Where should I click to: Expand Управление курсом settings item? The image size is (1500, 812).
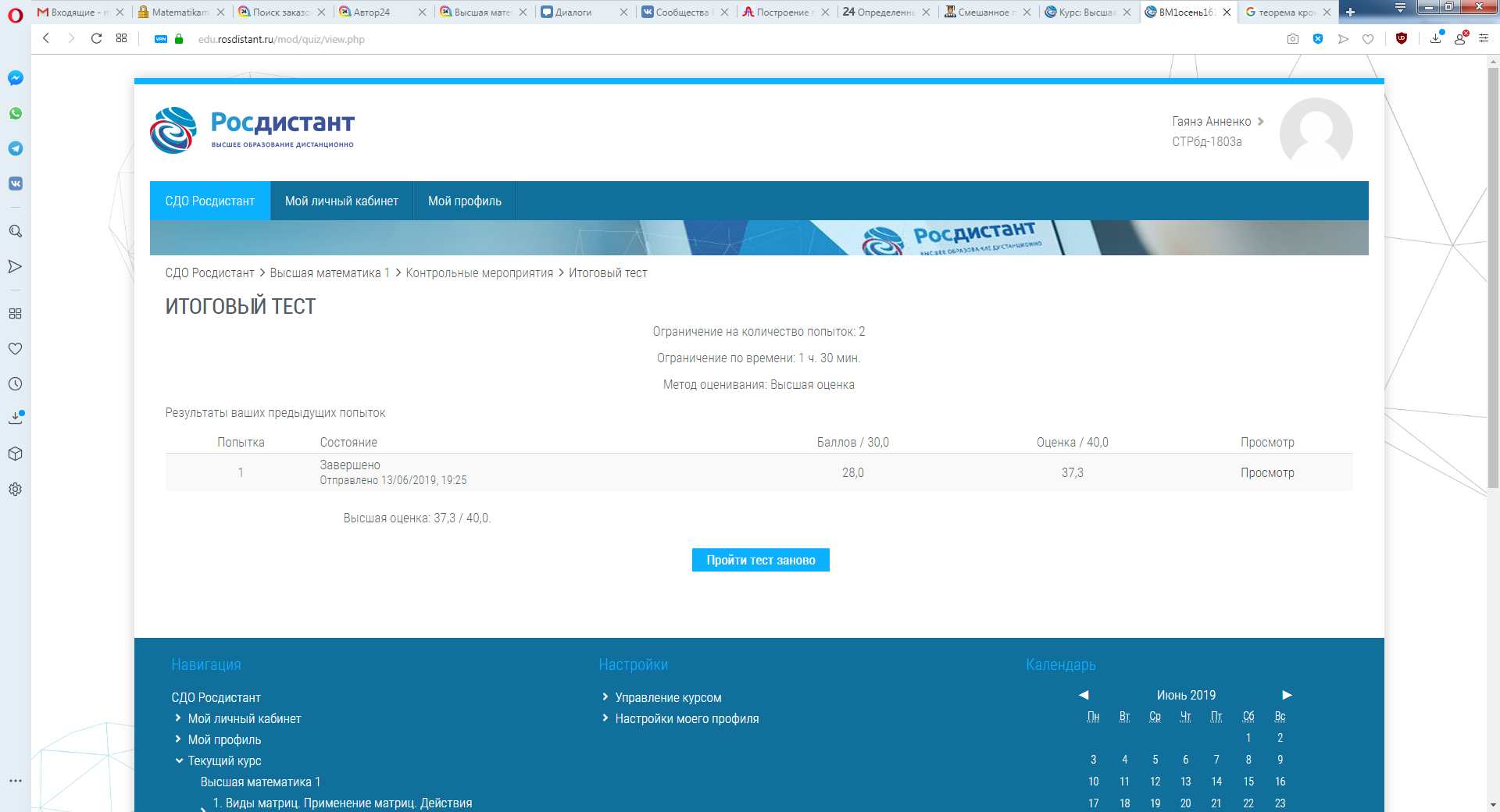tap(605, 697)
